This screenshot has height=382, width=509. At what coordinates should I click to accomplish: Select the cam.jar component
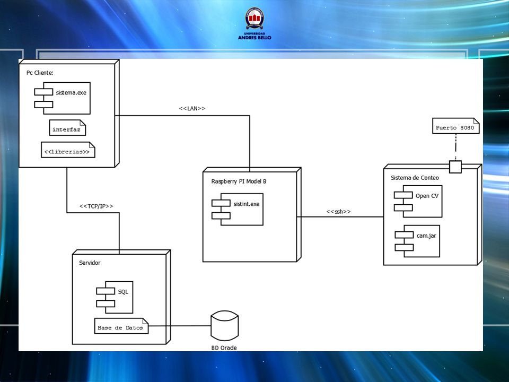[x=417, y=241]
